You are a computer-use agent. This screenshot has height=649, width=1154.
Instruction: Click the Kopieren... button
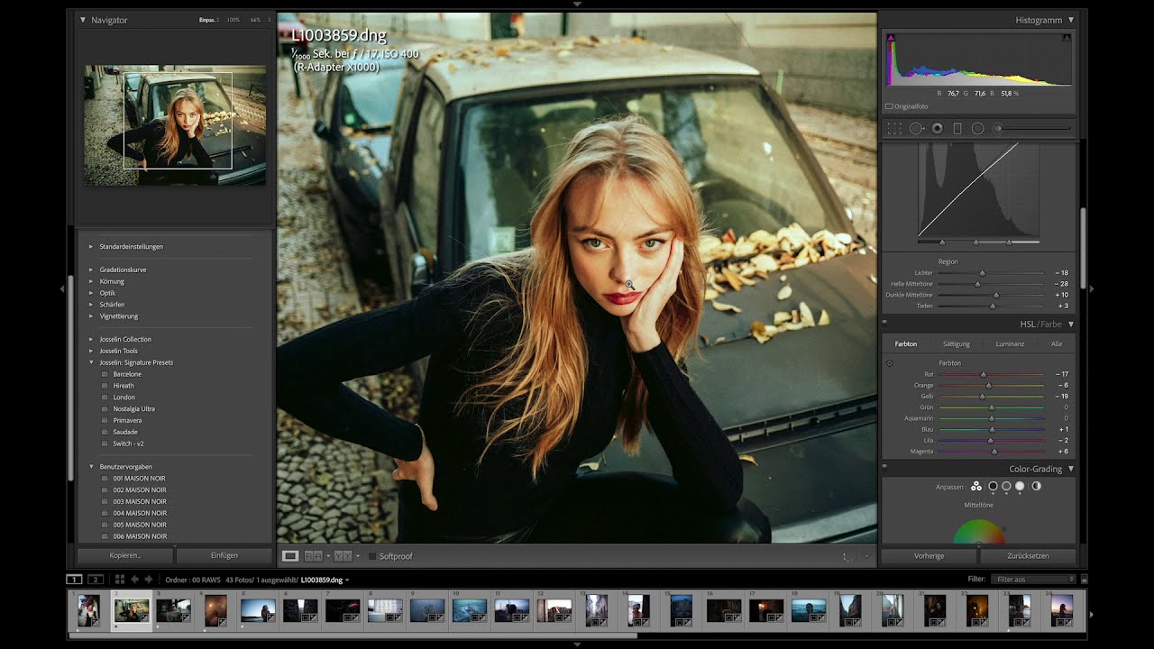[125, 555]
